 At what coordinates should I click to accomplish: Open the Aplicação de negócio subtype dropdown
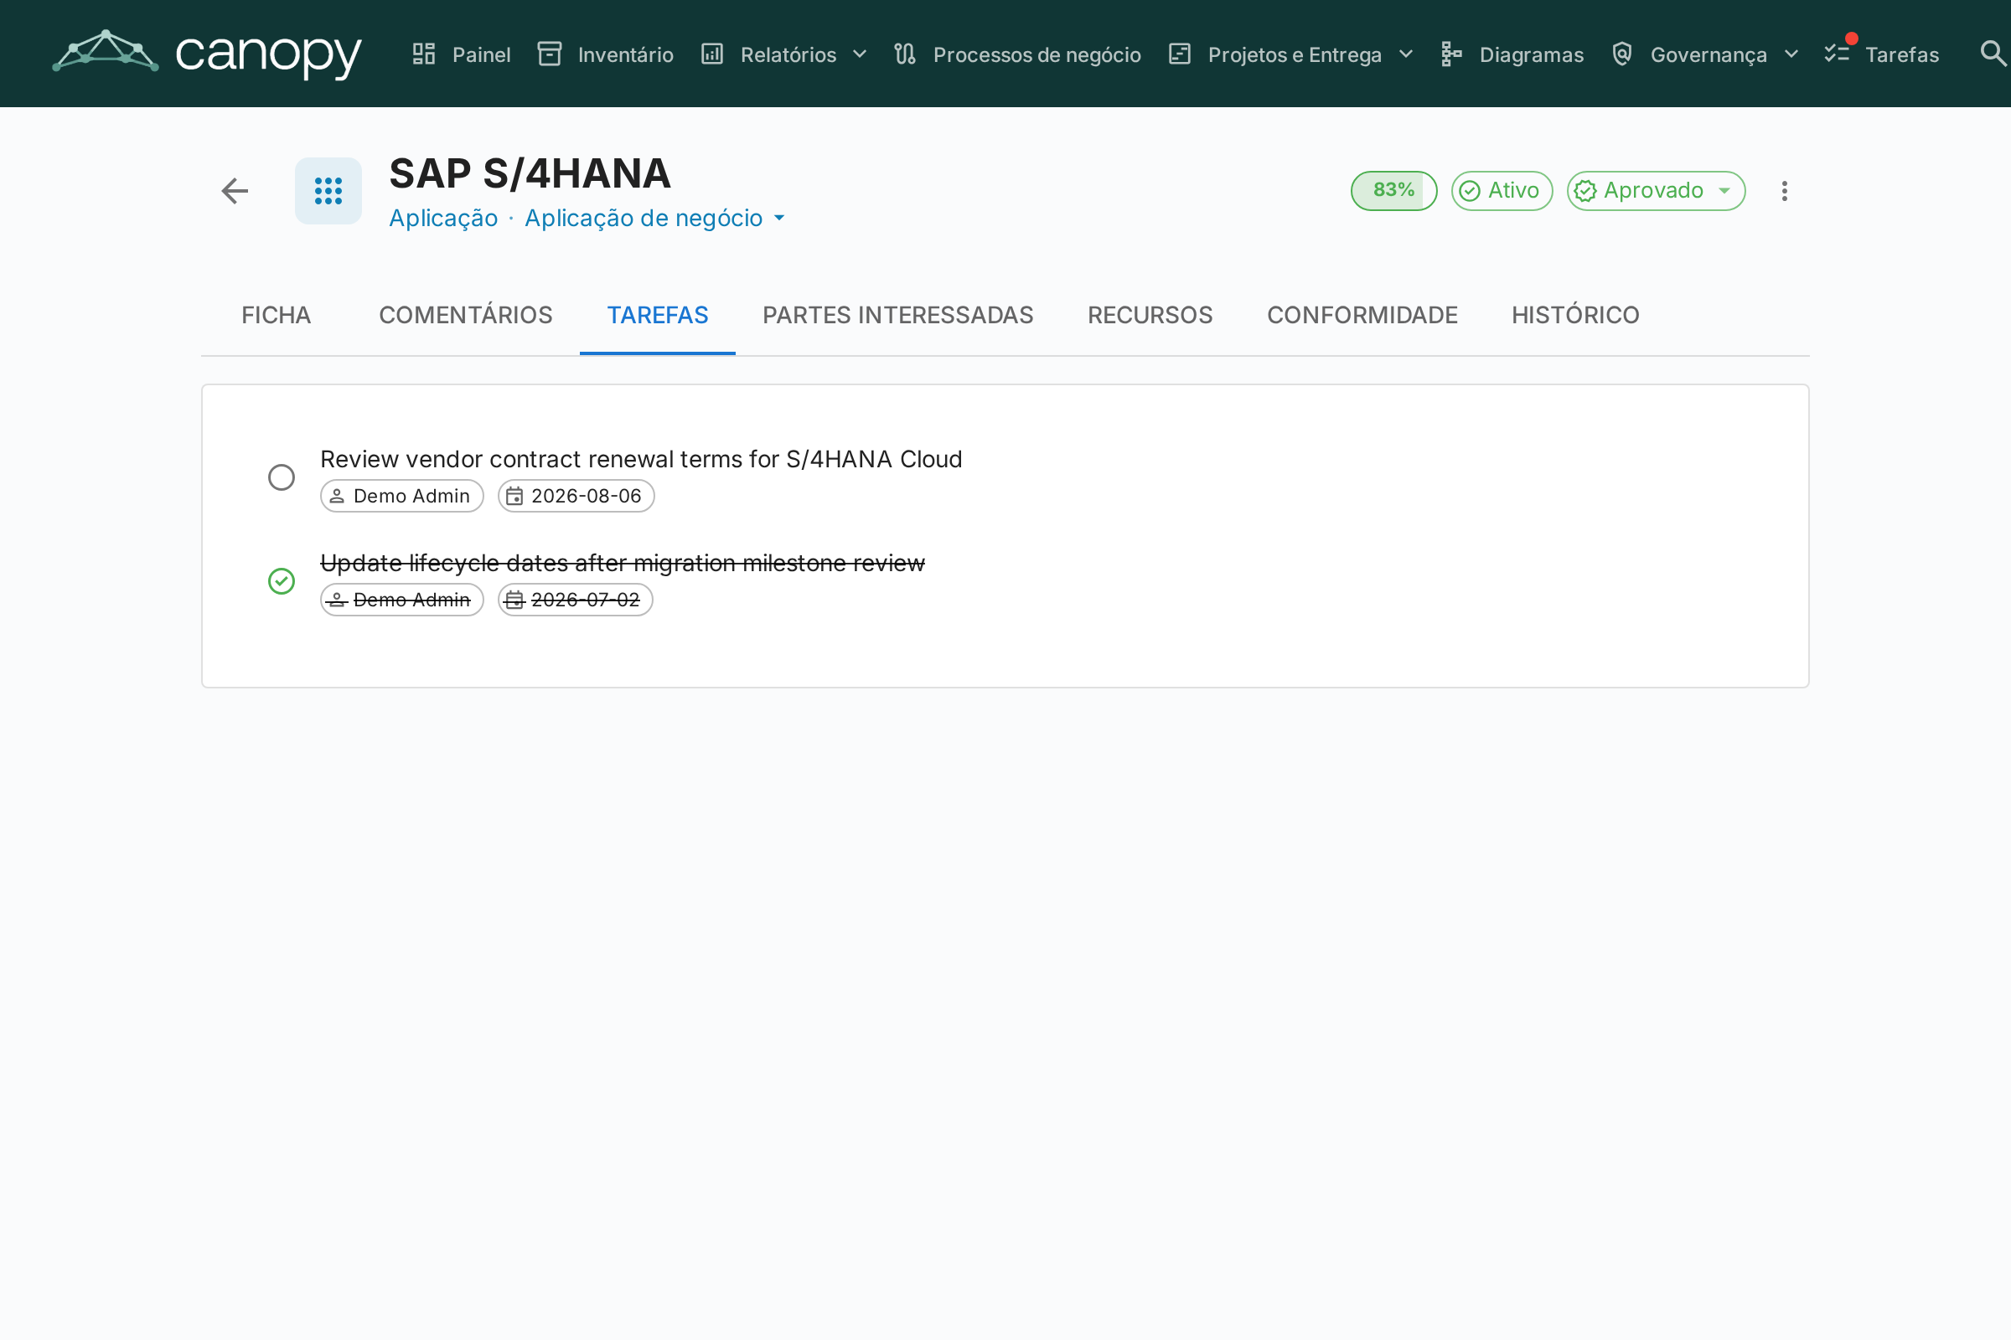click(655, 218)
